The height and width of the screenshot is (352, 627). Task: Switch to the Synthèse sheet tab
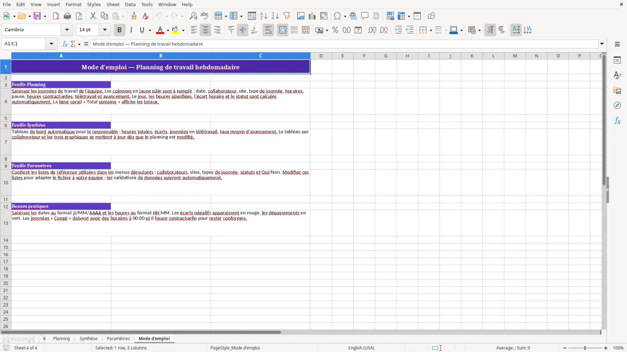point(88,339)
